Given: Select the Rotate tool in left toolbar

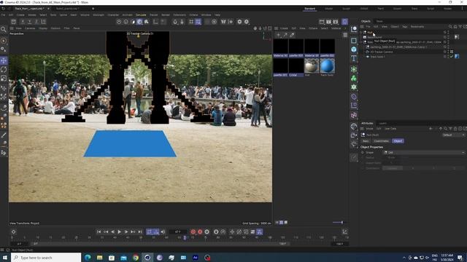Looking at the screenshot, I should click(x=4, y=70).
